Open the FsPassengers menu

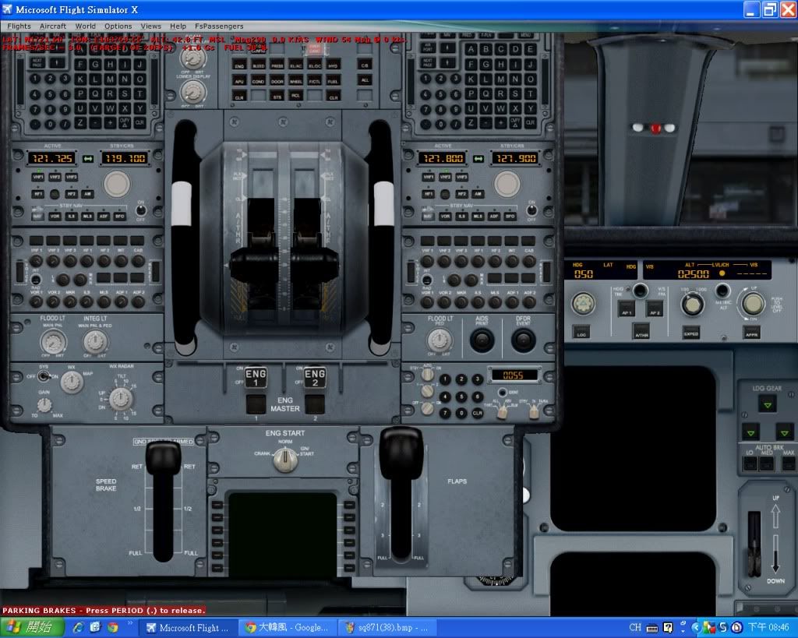219,26
